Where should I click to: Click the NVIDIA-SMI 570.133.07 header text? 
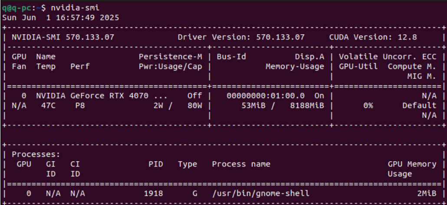63,37
